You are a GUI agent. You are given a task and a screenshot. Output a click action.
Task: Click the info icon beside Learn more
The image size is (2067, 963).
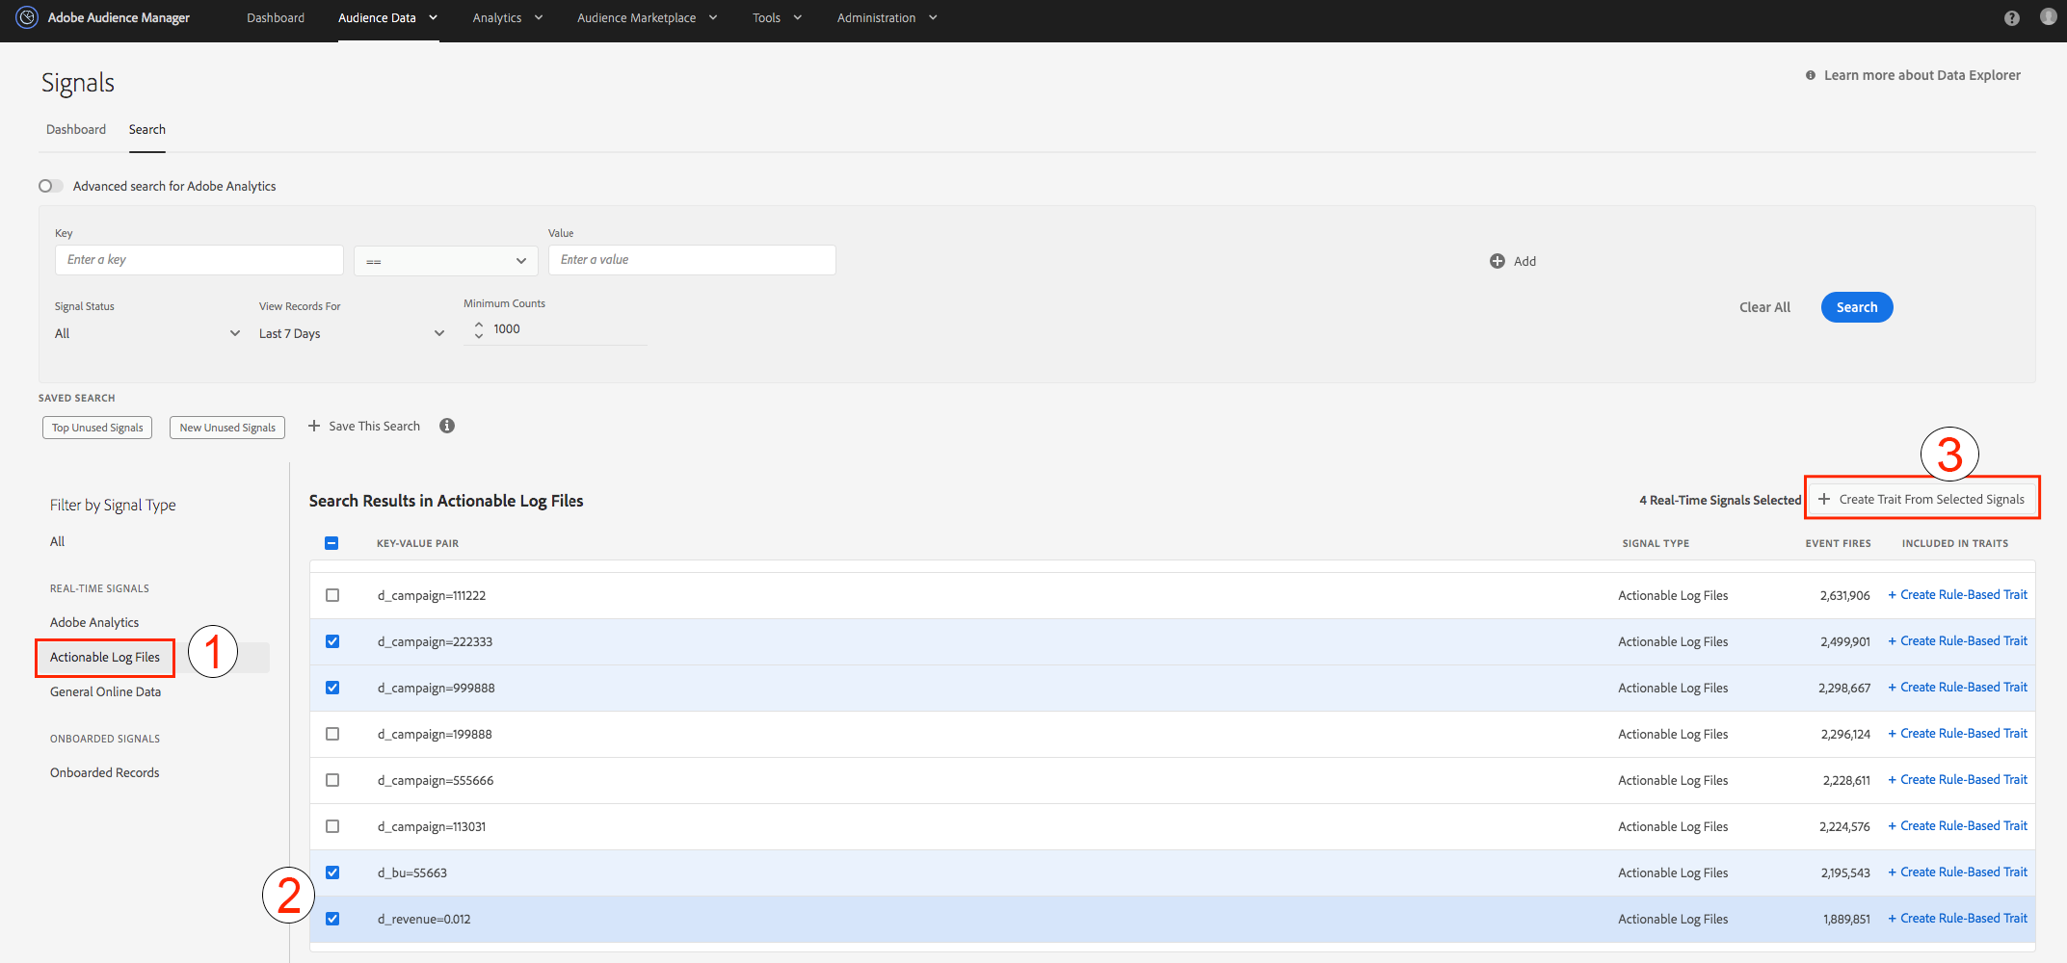(x=1811, y=75)
